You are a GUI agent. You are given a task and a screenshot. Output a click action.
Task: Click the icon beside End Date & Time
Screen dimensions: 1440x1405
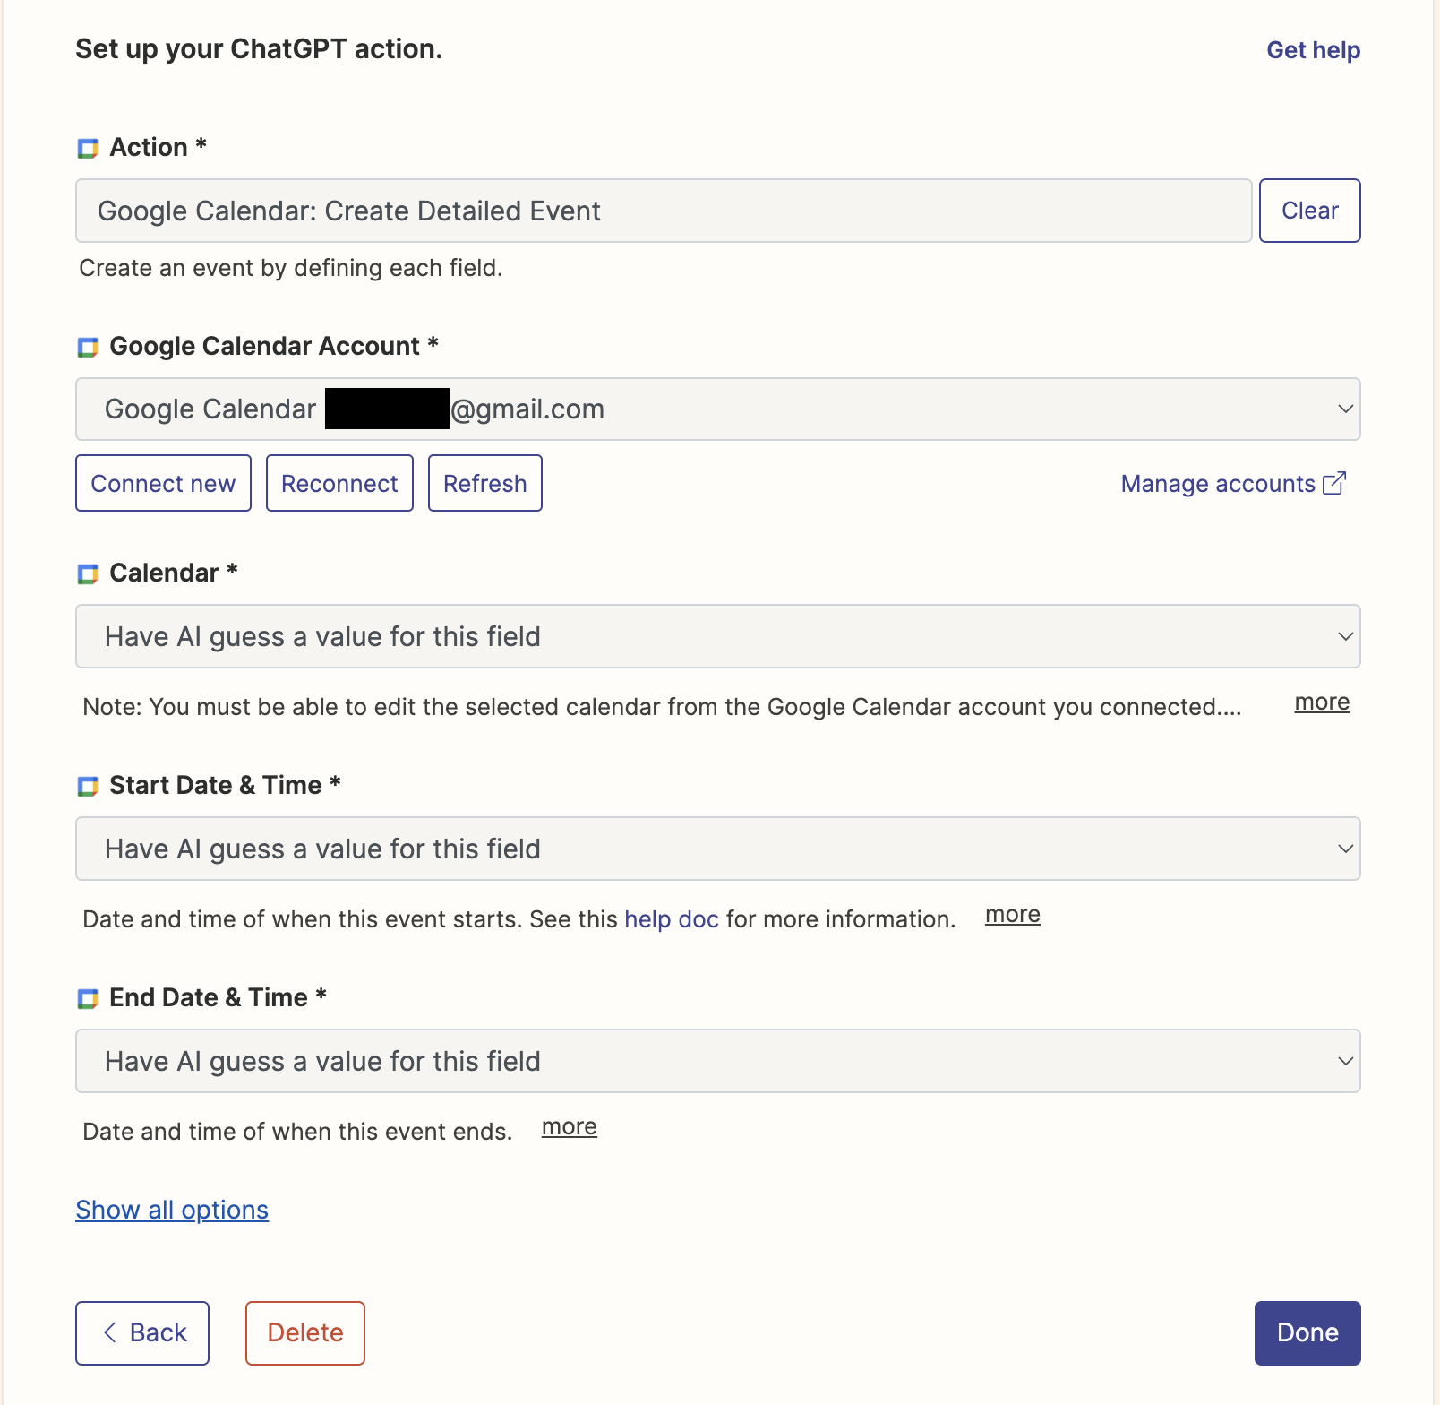[88, 998]
